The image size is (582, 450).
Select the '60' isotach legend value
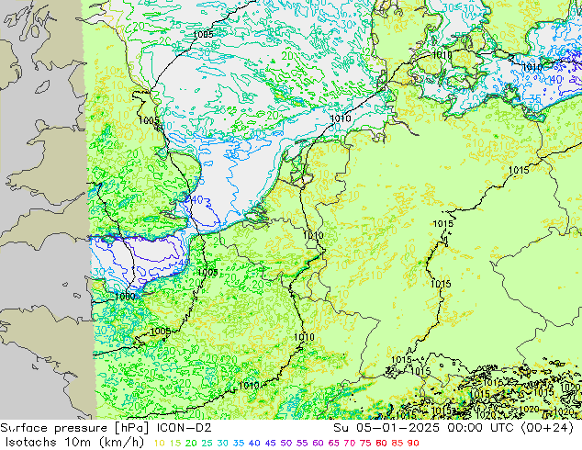click(x=319, y=443)
